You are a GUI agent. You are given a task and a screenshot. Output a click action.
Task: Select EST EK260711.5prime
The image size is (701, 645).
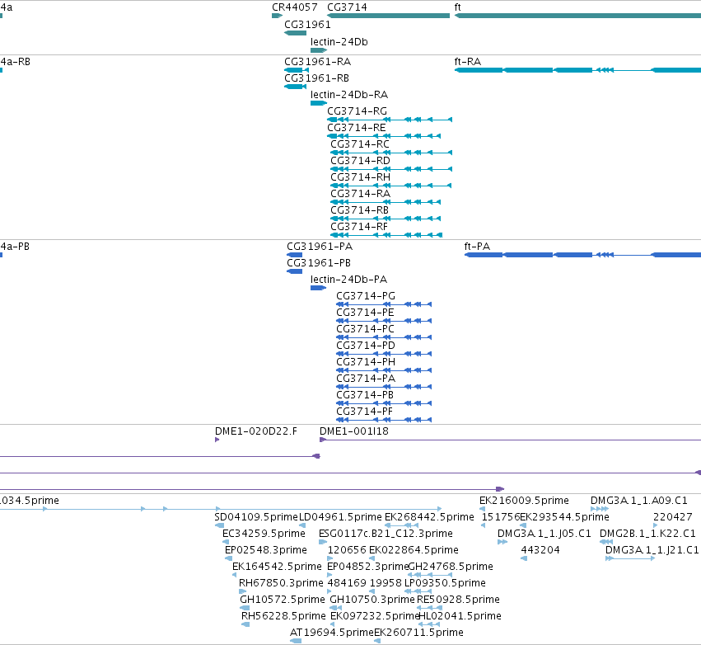377,641
